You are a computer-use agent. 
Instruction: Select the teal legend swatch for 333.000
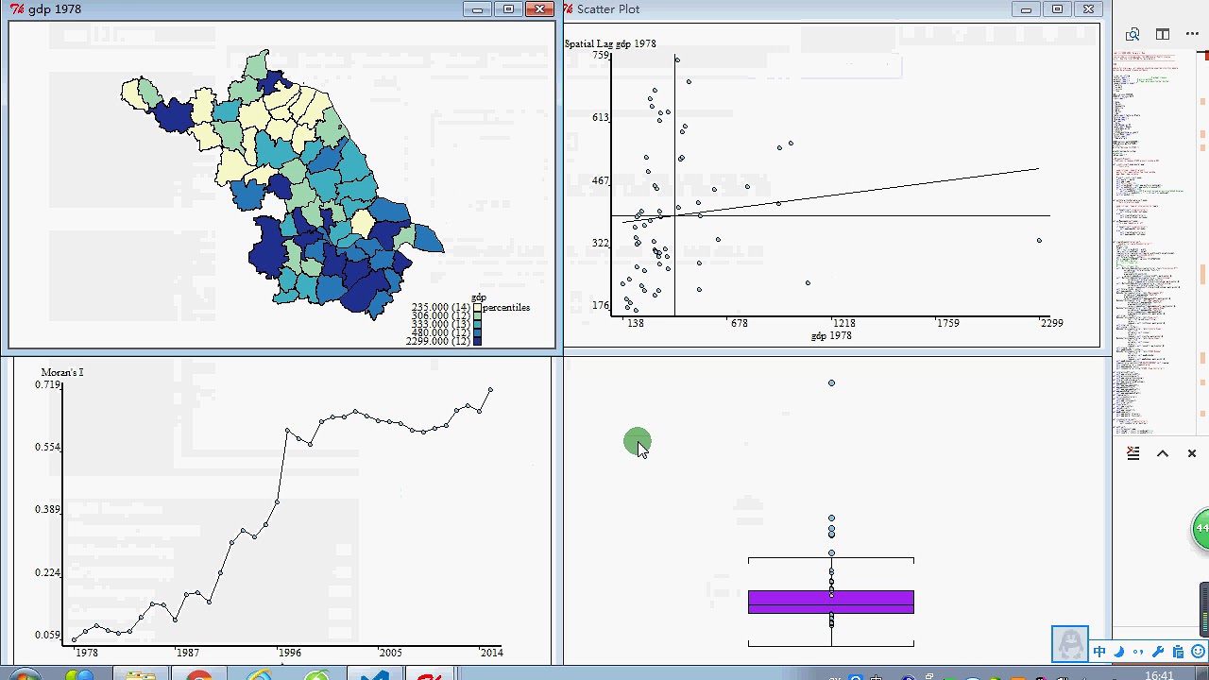click(478, 325)
